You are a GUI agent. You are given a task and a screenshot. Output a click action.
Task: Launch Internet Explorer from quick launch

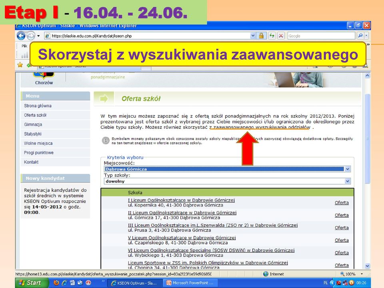[64, 283]
